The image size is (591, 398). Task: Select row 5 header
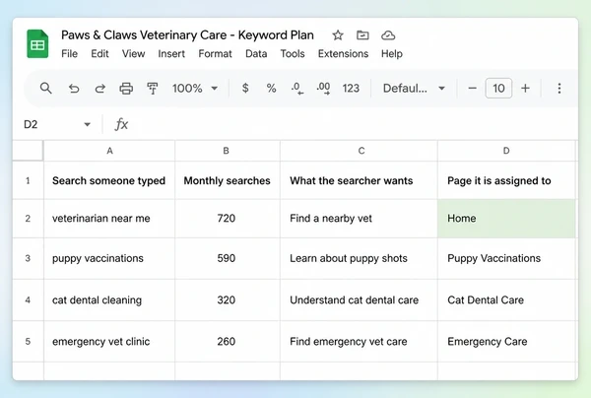(28, 342)
